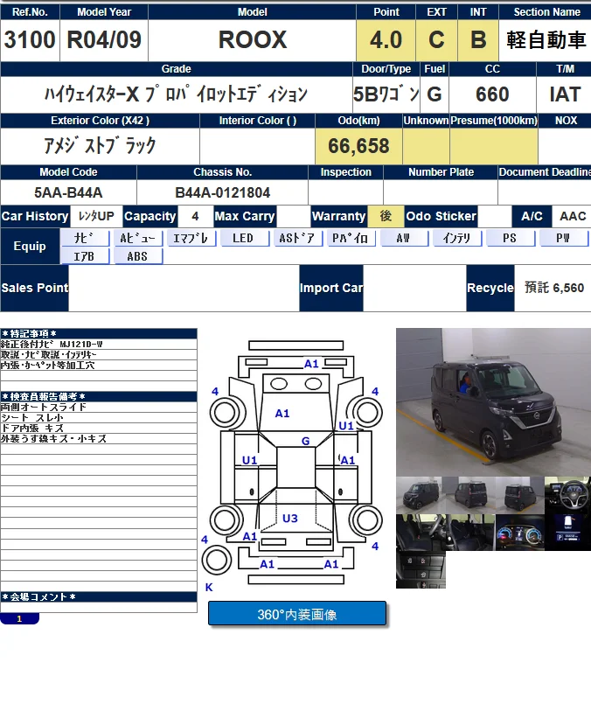Screen dimensions: 591x725
Task: Click the 360°内装画像 button
Action: coord(296,614)
